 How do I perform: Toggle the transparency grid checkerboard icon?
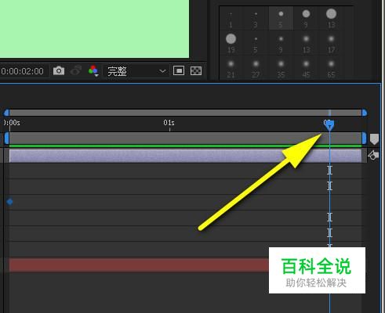pos(196,70)
